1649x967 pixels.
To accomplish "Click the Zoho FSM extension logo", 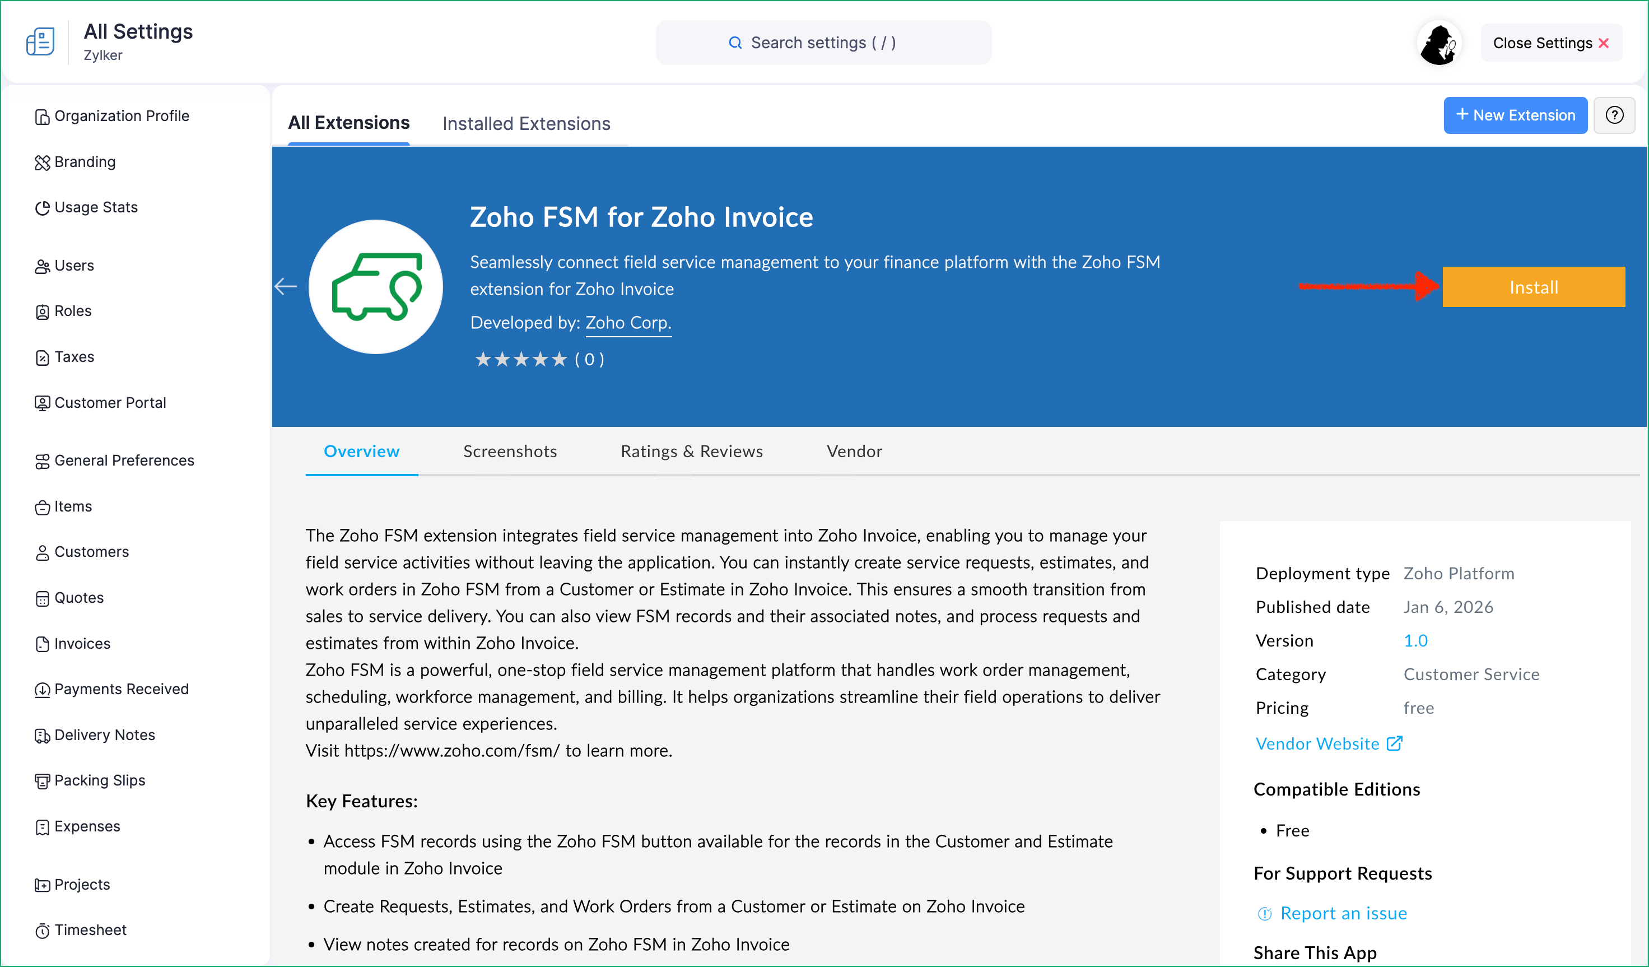I will 376,287.
